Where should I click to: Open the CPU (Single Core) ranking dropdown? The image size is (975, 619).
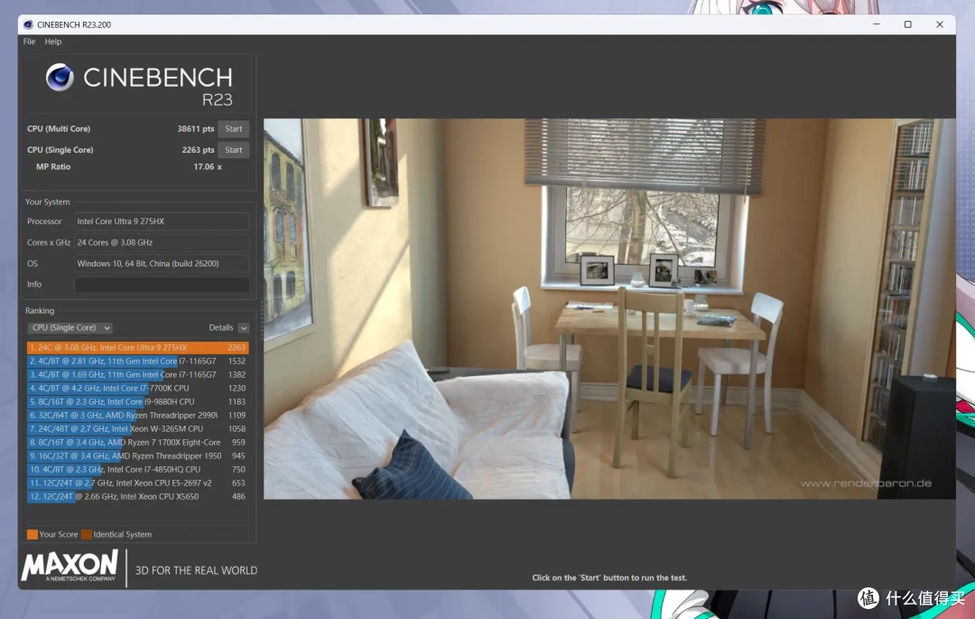[70, 328]
